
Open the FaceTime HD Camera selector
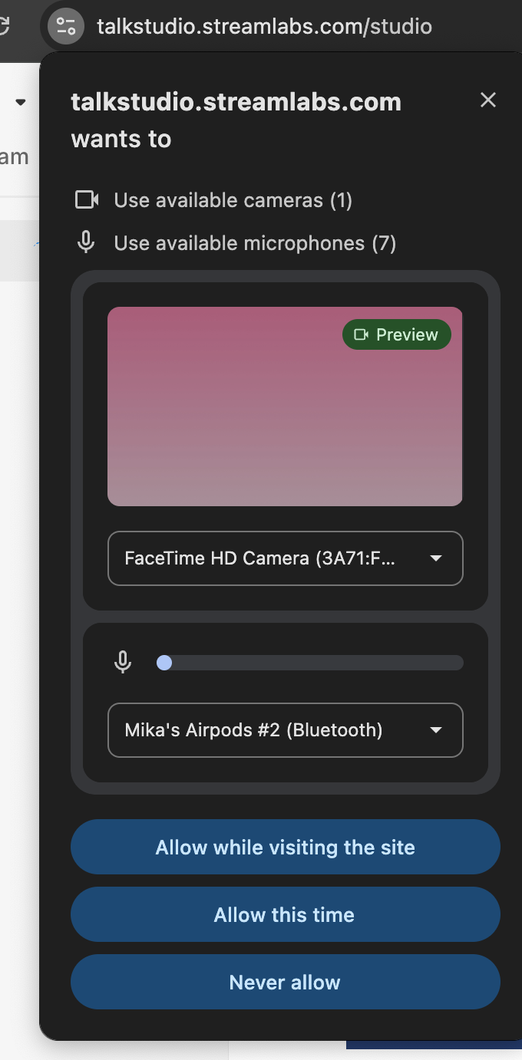[286, 558]
